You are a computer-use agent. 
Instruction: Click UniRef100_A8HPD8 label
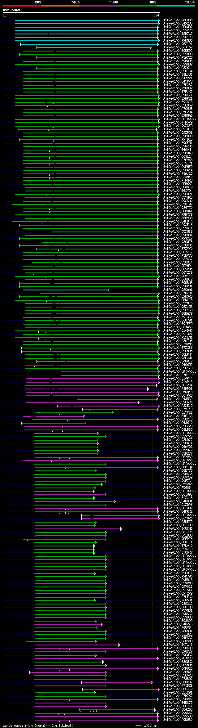coord(178,389)
